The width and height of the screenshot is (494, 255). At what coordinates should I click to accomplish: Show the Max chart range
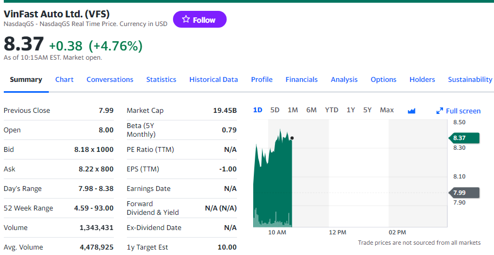pos(387,110)
